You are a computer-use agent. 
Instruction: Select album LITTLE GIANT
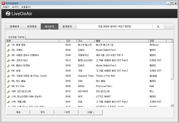click(x=103, y=97)
